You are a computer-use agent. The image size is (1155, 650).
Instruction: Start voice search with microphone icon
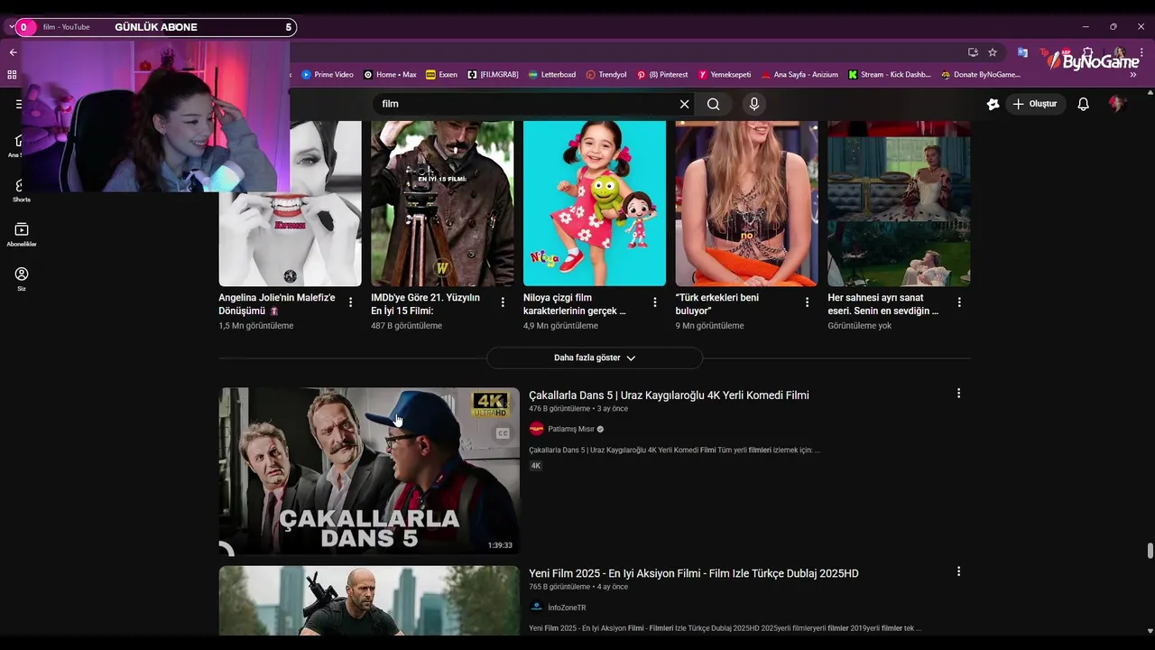(754, 104)
